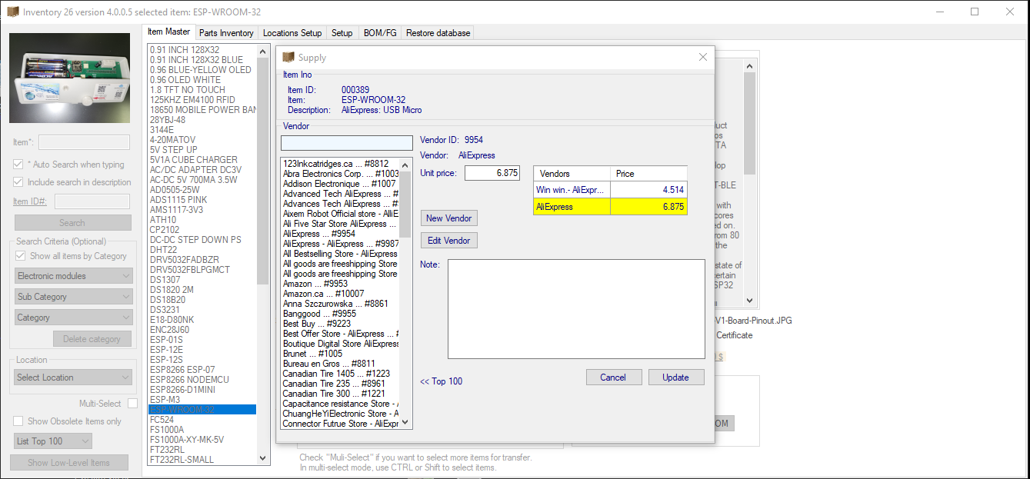This screenshot has height=479, width=1030.
Task: Check Show Obsolete Items only
Action: pos(18,421)
